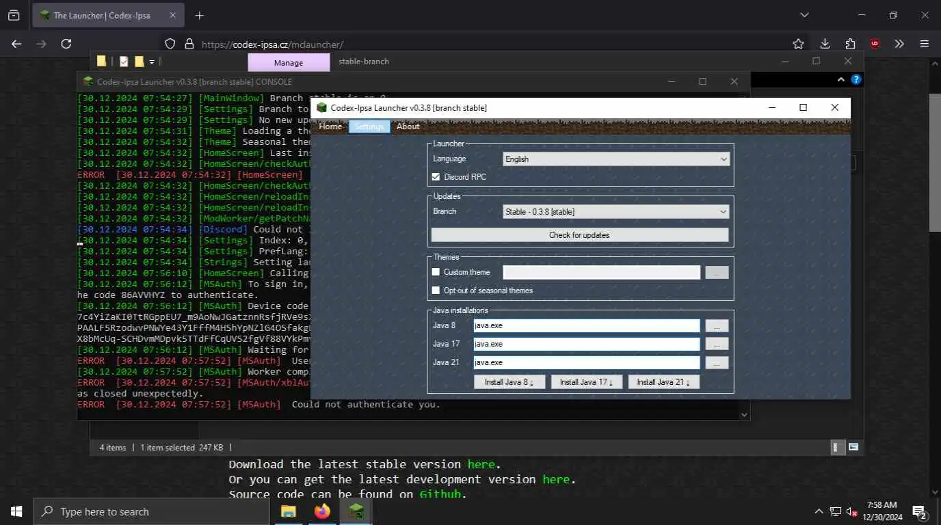Image resolution: width=941 pixels, height=525 pixels.
Task: Open Firefox downloads panel
Action: click(825, 44)
